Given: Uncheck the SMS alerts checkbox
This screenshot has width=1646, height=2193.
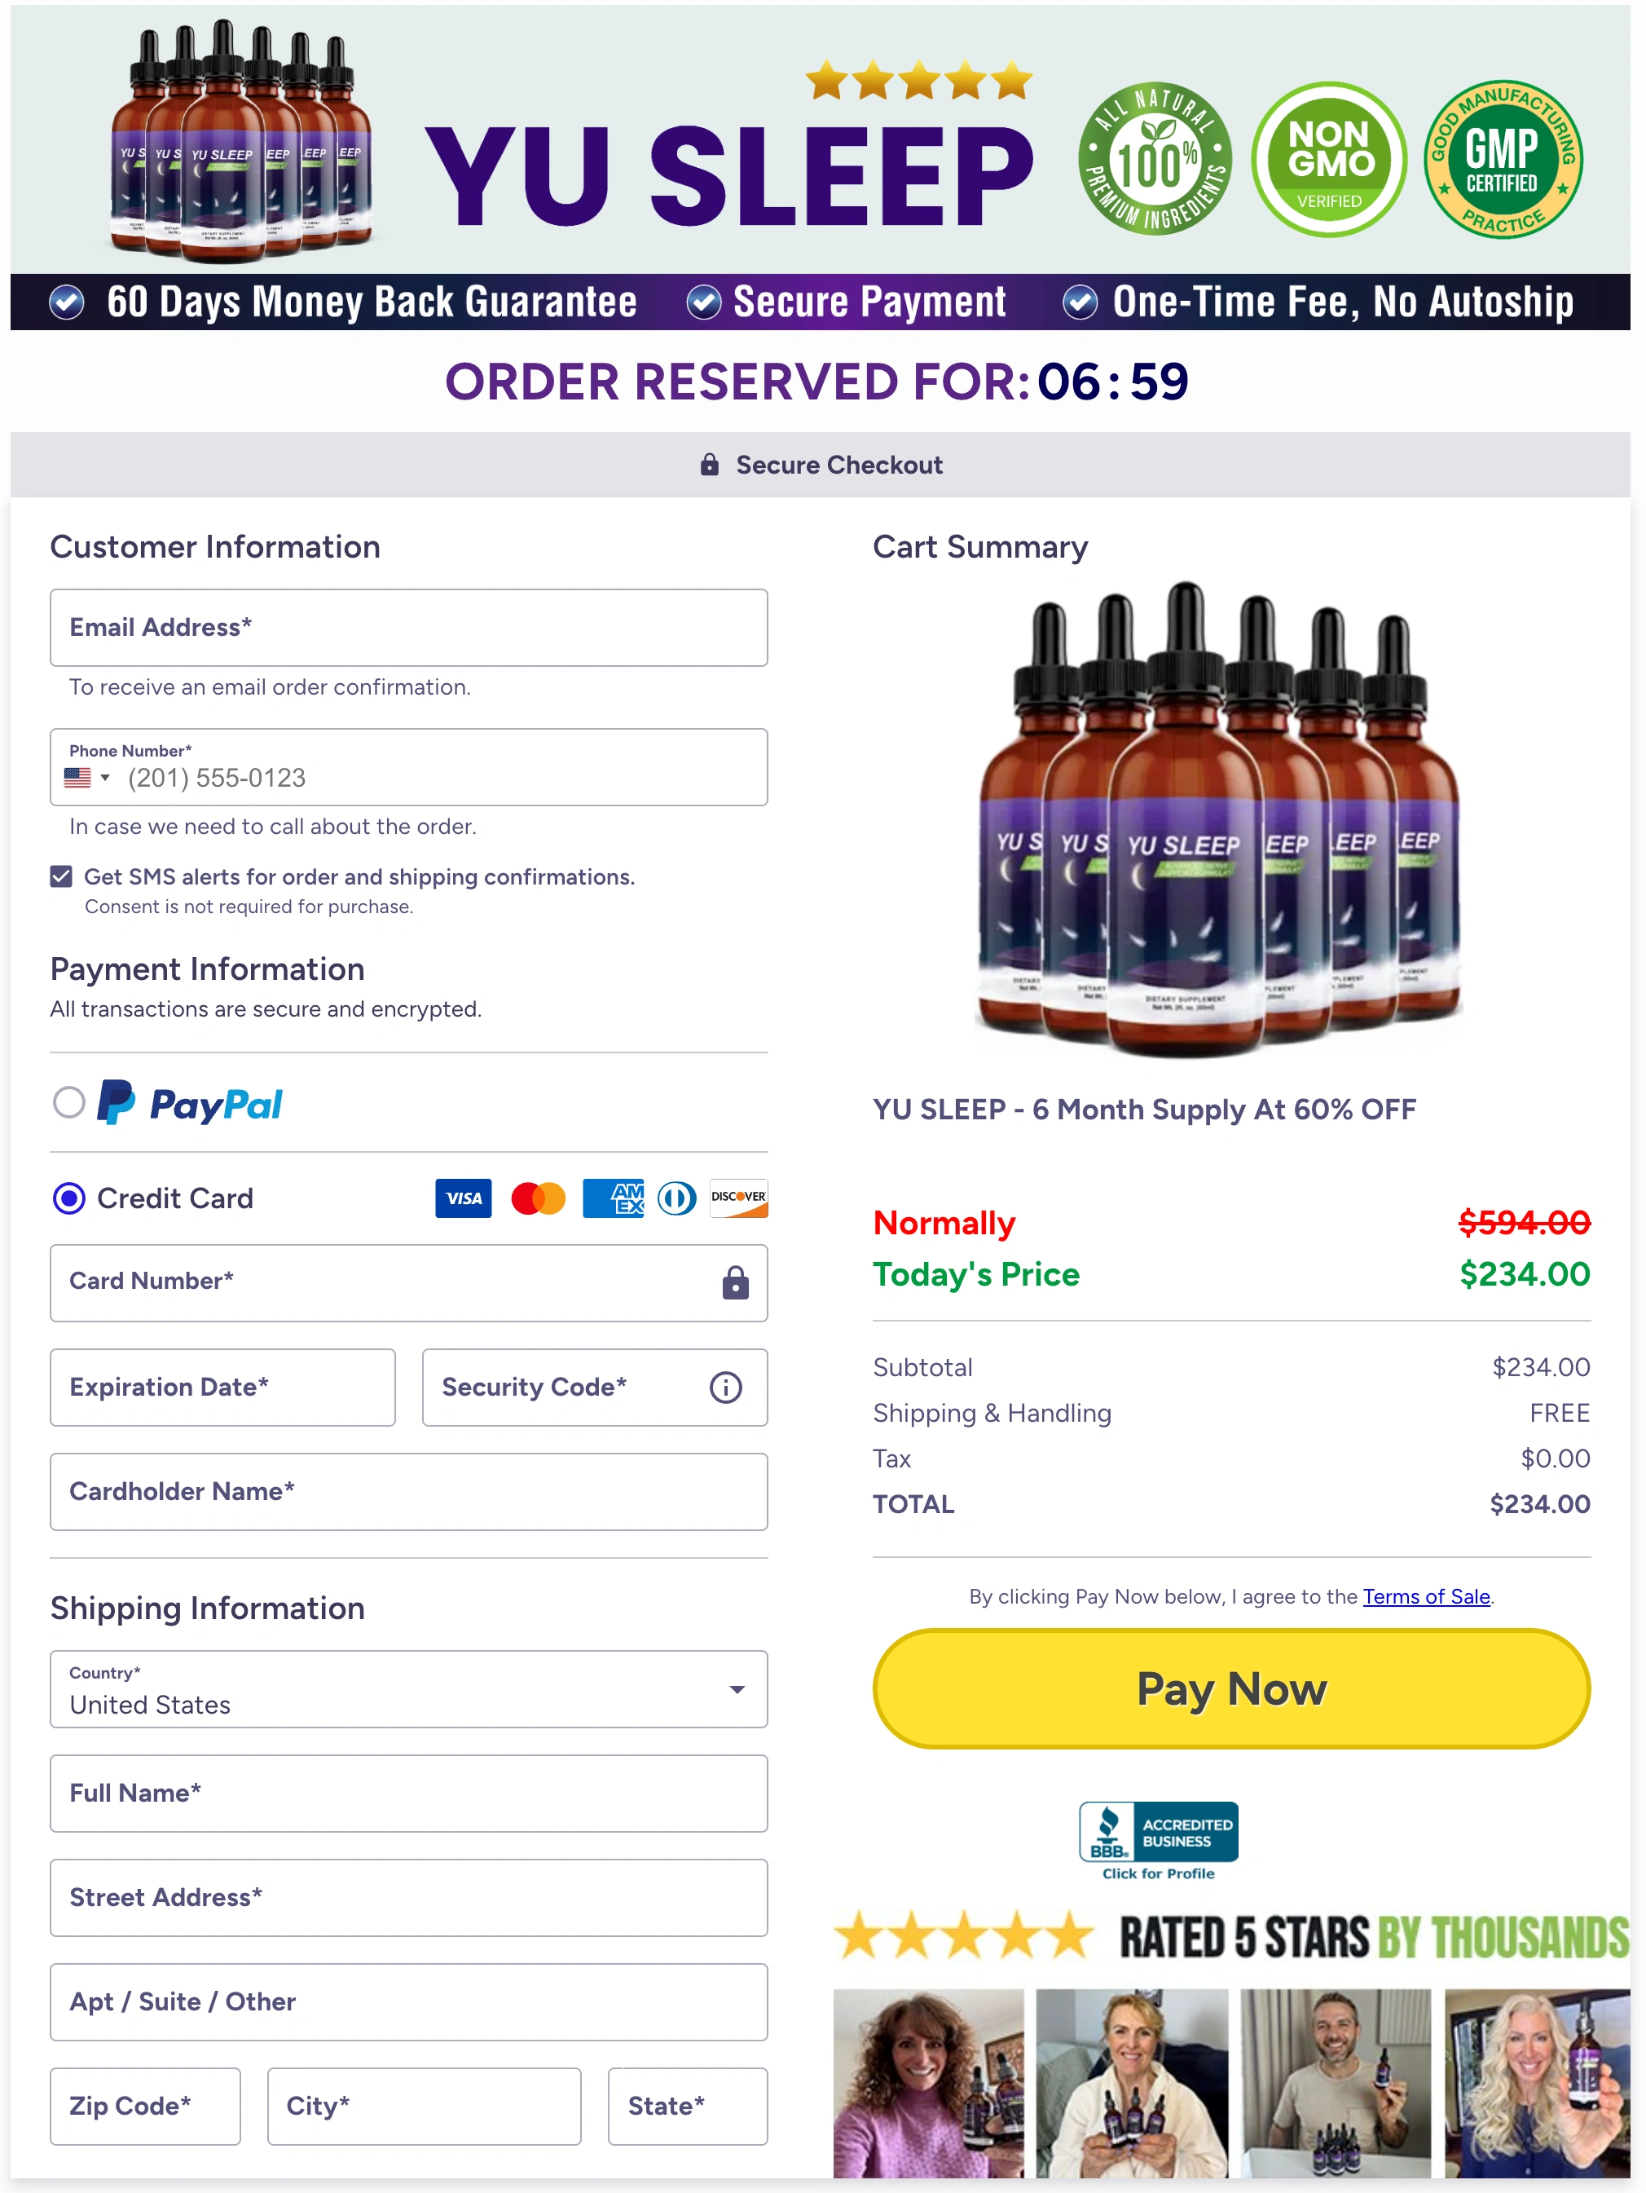Looking at the screenshot, I should [61, 876].
